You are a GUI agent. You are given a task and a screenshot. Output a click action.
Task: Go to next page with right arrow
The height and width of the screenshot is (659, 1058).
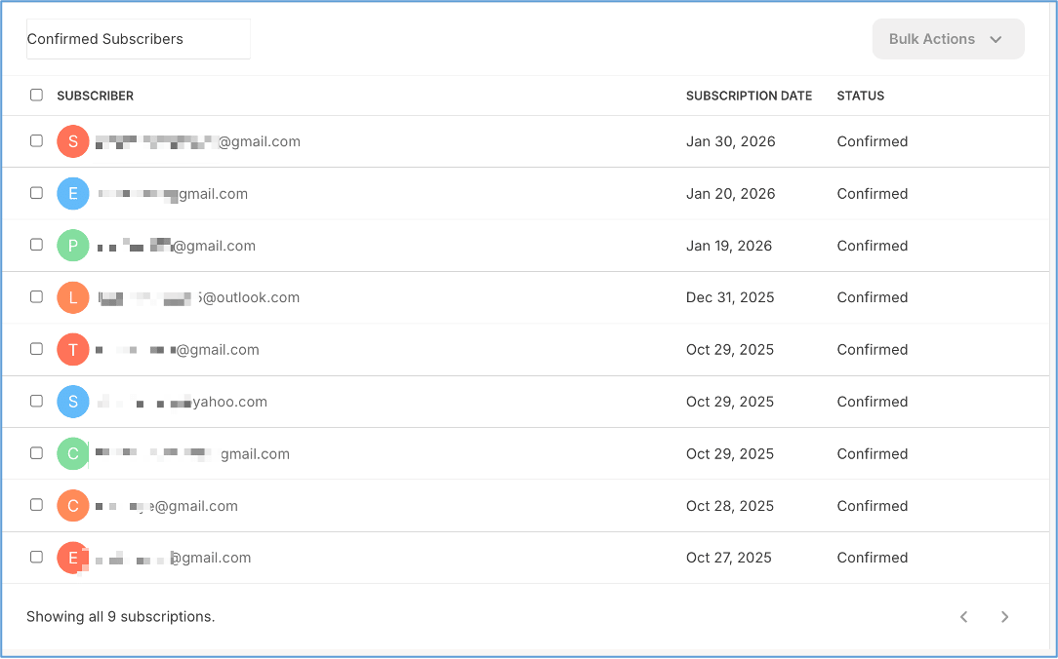(1004, 617)
